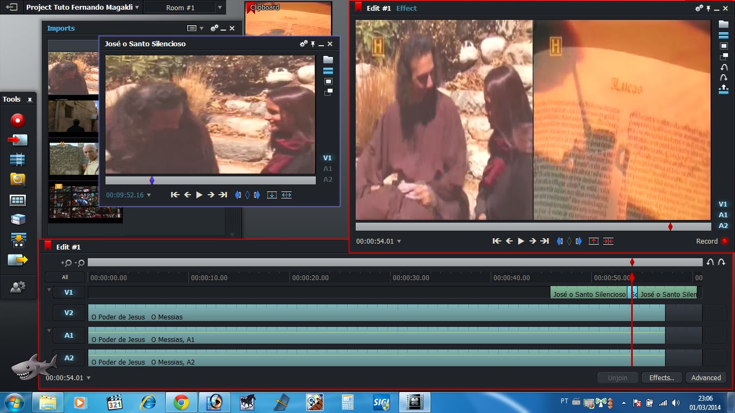The image size is (735, 413).
Task: Open user preferences icon in Tools panel
Action: tap(18, 287)
